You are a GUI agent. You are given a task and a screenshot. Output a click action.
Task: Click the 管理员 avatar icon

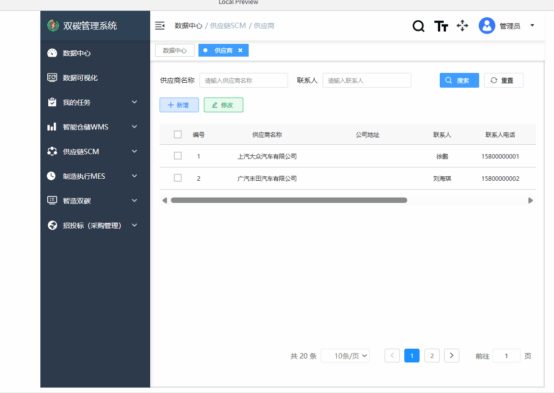tap(487, 26)
